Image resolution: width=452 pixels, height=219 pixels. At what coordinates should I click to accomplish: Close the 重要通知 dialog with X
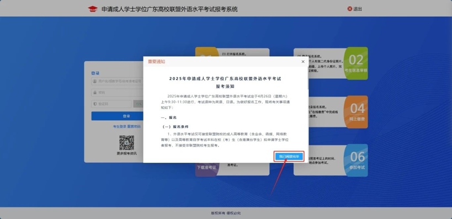coord(302,62)
